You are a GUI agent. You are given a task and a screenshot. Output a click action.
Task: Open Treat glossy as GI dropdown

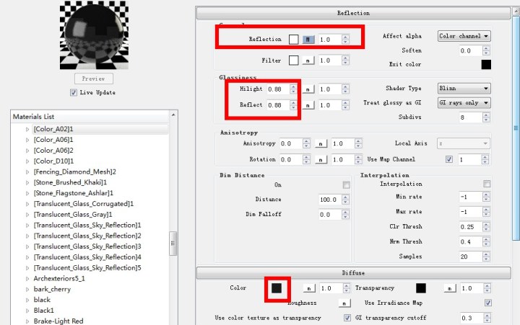tap(464, 102)
